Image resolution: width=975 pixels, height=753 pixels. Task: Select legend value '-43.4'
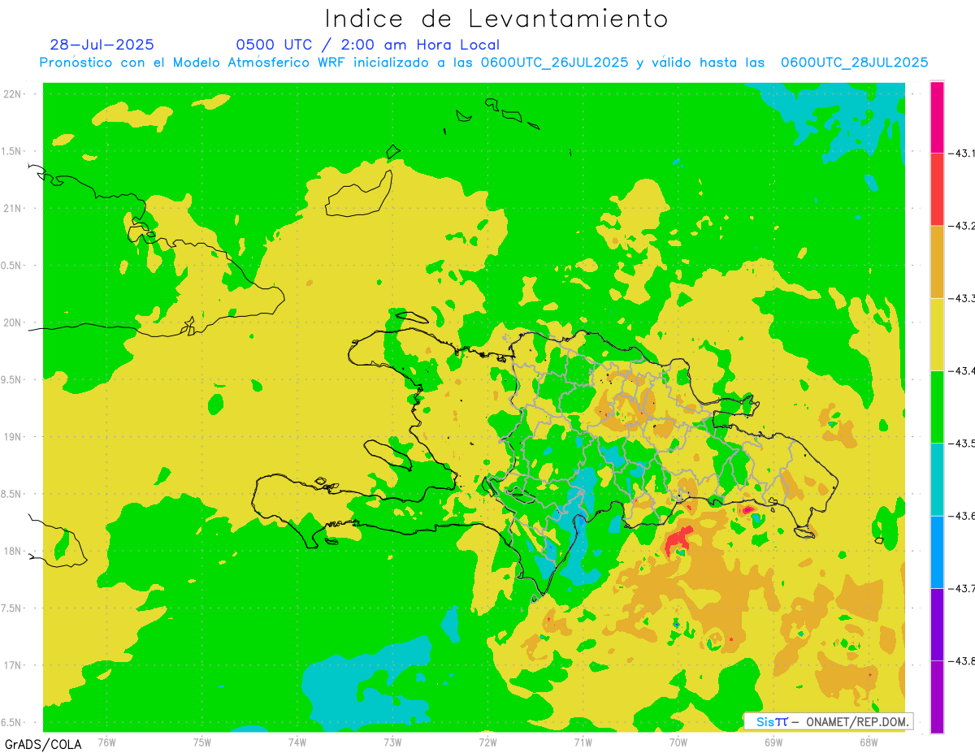[963, 370]
